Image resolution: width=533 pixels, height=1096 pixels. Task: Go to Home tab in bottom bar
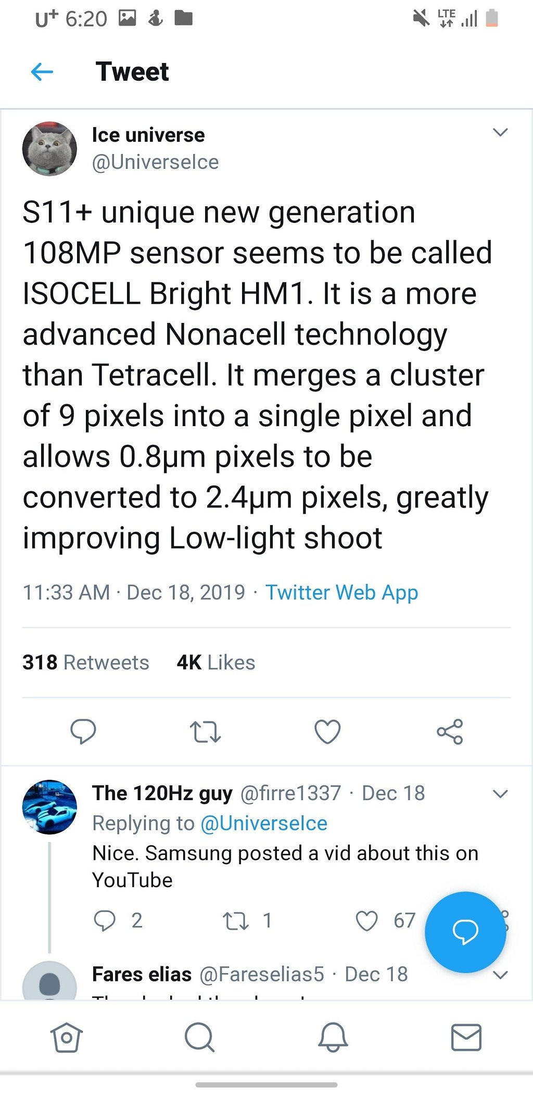[67, 1037]
